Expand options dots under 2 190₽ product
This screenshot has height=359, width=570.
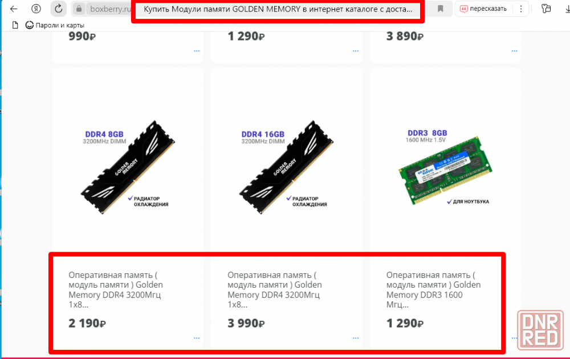(197, 338)
